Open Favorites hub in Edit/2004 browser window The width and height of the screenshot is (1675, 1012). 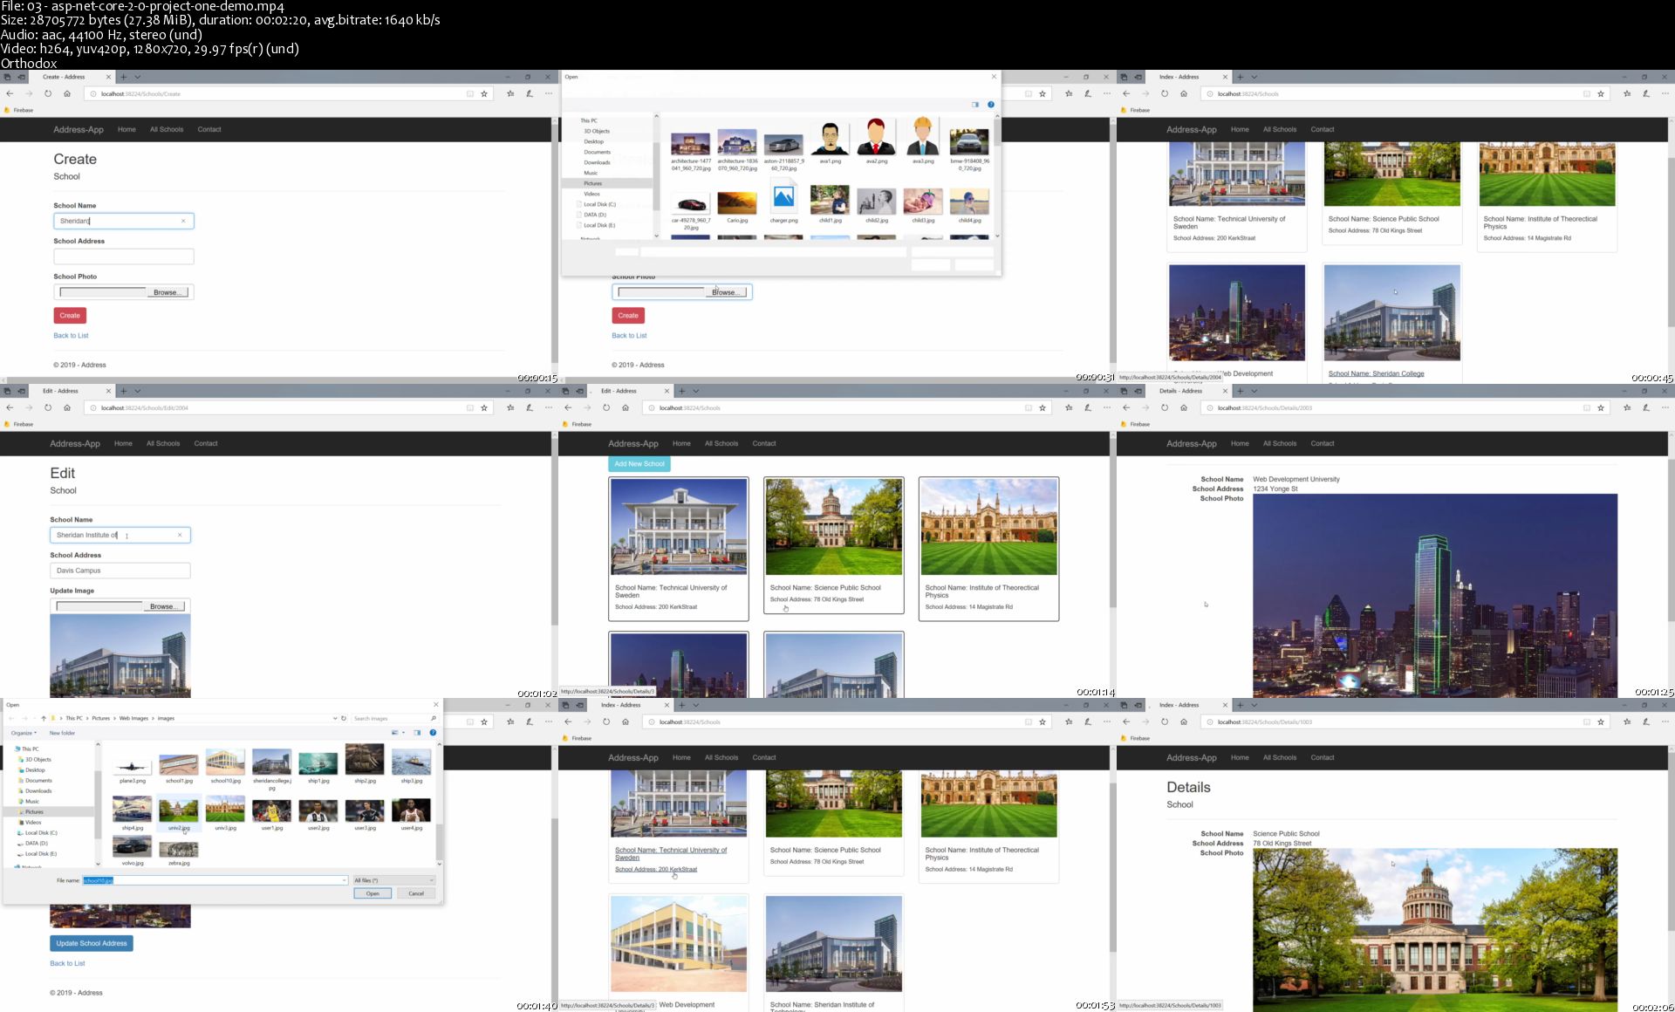(x=510, y=407)
